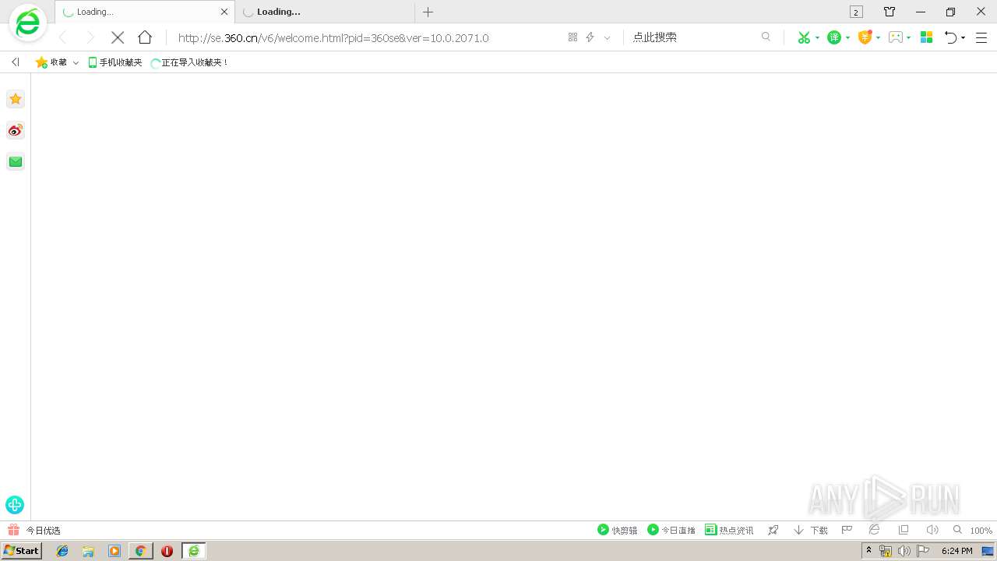Open the hamburger main menu
The image size is (997, 561).
coord(981,37)
